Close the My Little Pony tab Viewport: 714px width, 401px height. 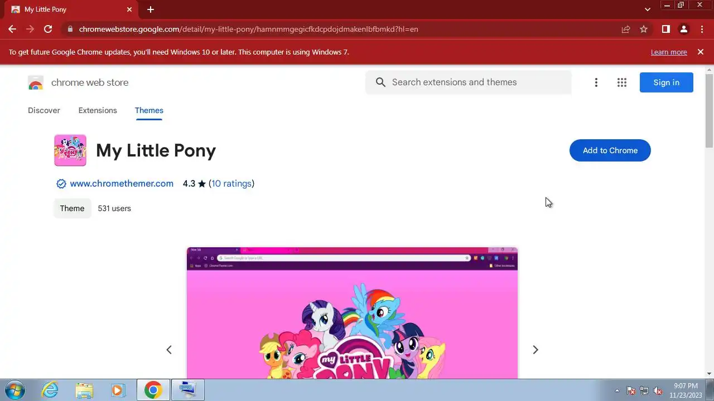[129, 9]
